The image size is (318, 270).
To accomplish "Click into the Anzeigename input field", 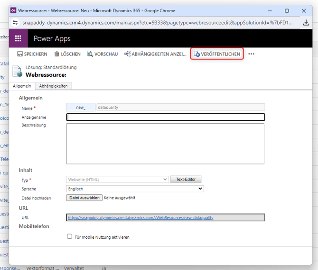I will tap(165, 117).
